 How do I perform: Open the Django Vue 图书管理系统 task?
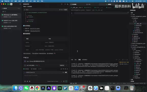click(11, 16)
